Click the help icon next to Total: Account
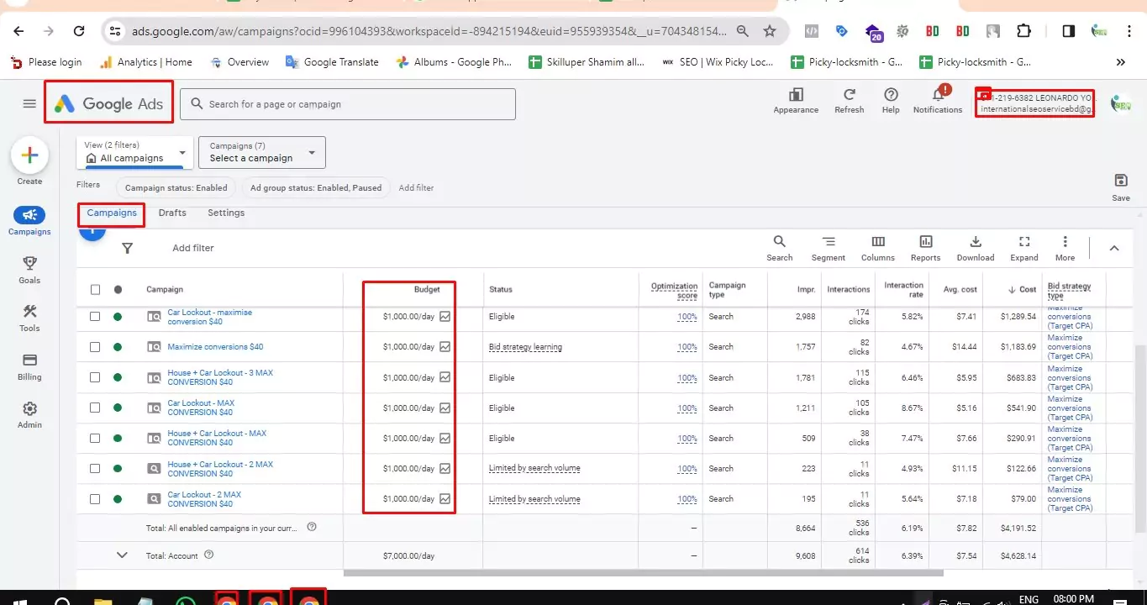This screenshot has height=605, width=1147. coord(209,555)
